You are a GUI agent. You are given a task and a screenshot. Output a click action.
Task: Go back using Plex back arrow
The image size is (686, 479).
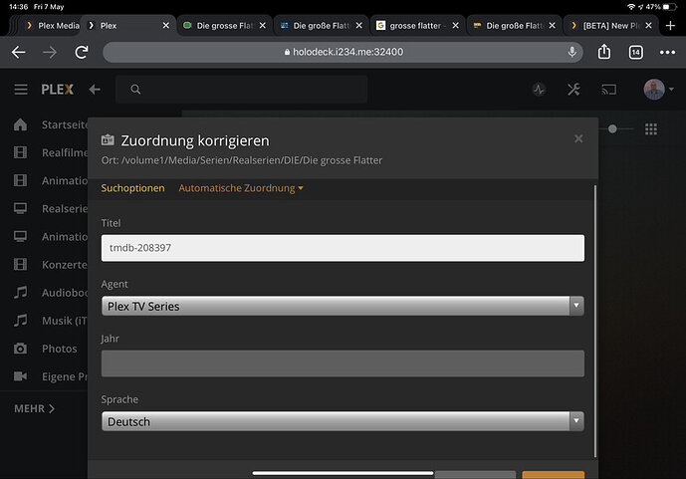point(95,90)
